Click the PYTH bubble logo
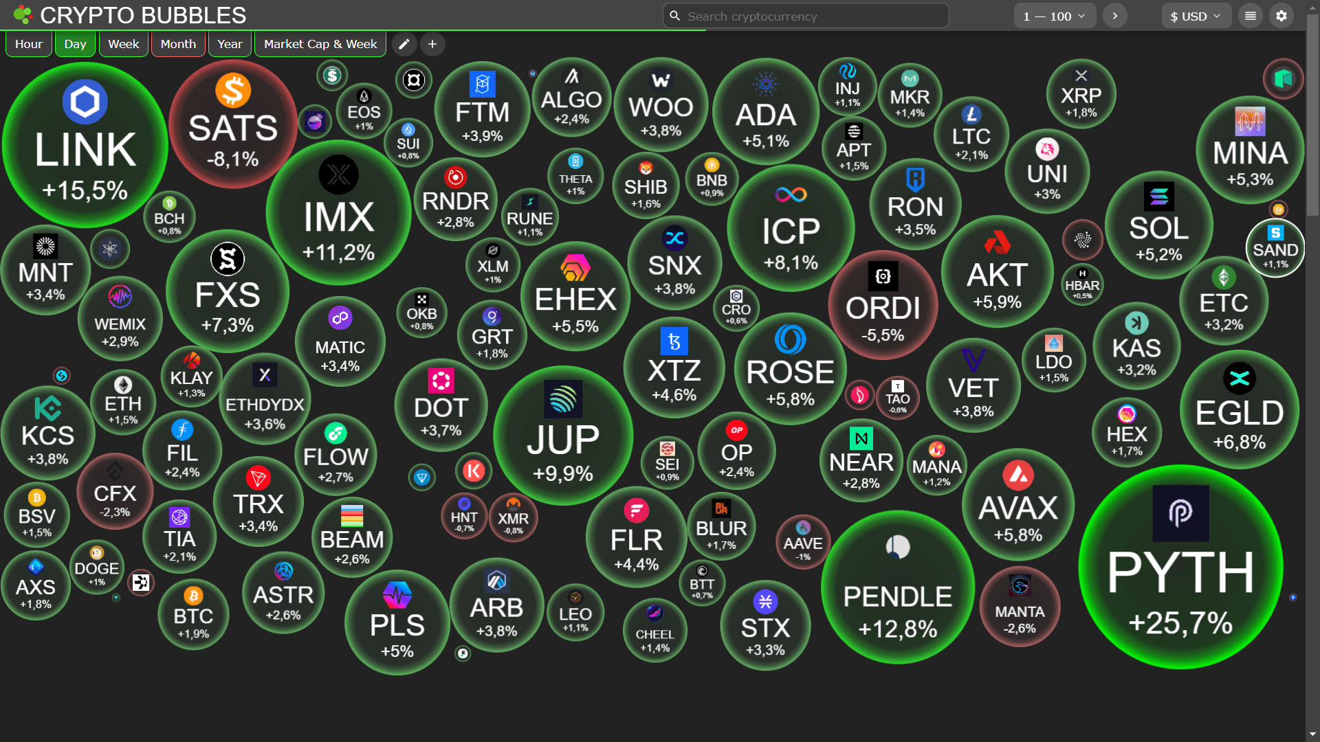Viewport: 1320px width, 742px height. tap(1180, 513)
